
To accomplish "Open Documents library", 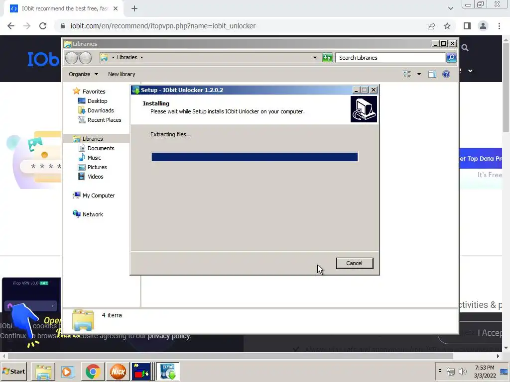I will click(x=101, y=148).
